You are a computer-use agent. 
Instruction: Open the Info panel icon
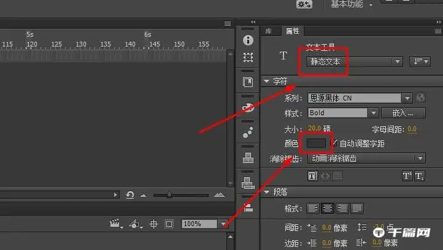coord(248,40)
